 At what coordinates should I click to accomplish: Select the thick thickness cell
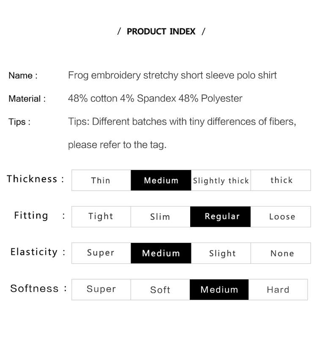pos(281,180)
